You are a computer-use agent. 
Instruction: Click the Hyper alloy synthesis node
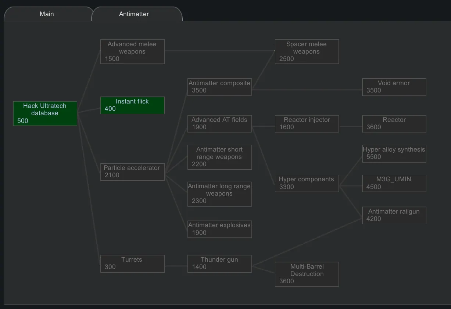(x=394, y=153)
